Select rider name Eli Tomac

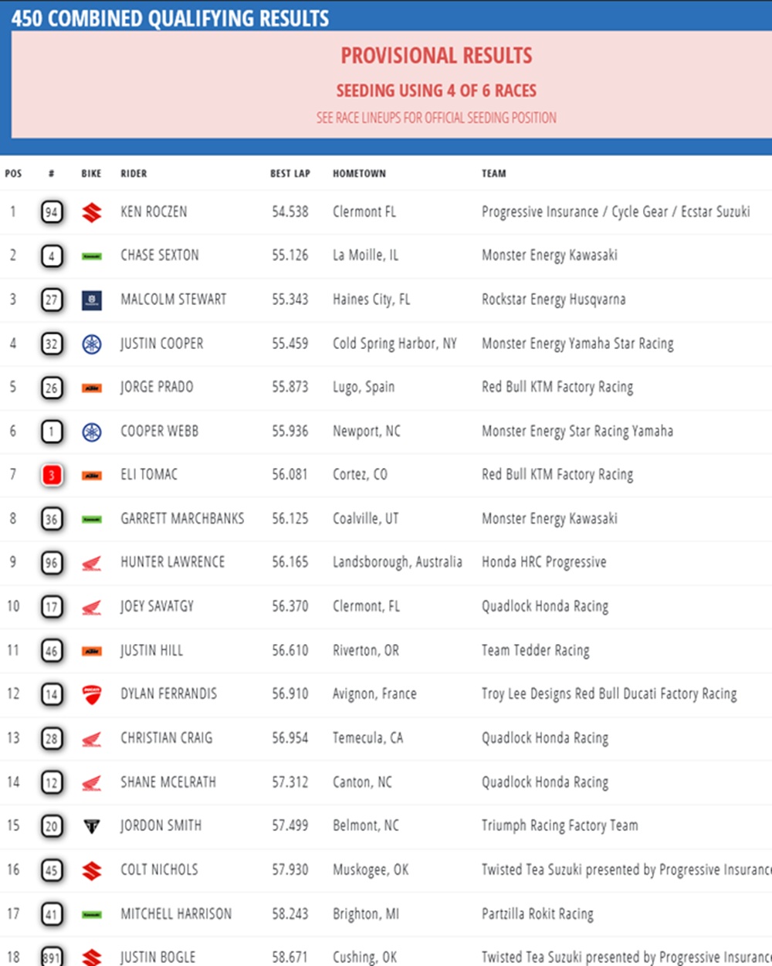pyautogui.click(x=149, y=475)
